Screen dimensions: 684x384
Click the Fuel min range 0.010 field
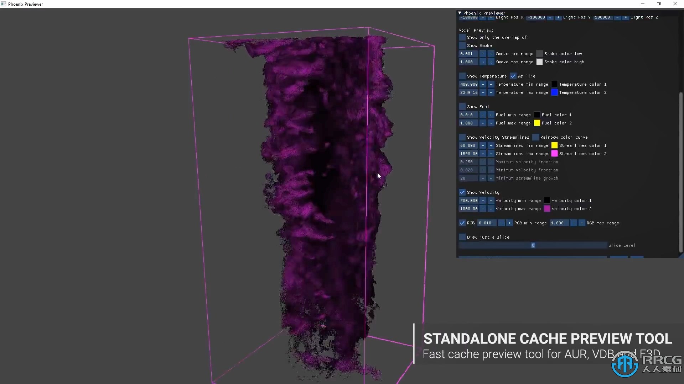pyautogui.click(x=468, y=115)
